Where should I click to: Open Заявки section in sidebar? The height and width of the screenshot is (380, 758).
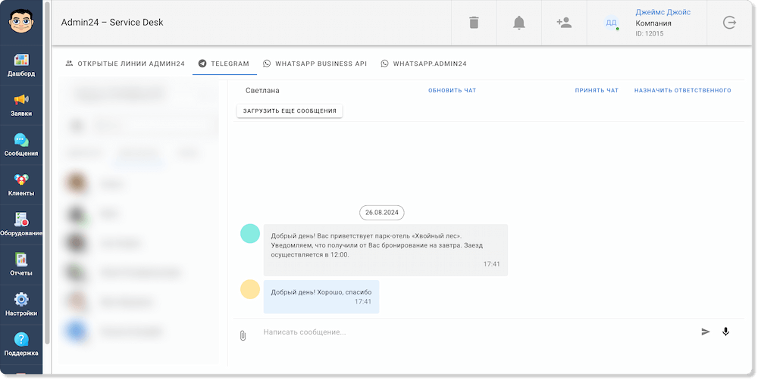click(21, 104)
